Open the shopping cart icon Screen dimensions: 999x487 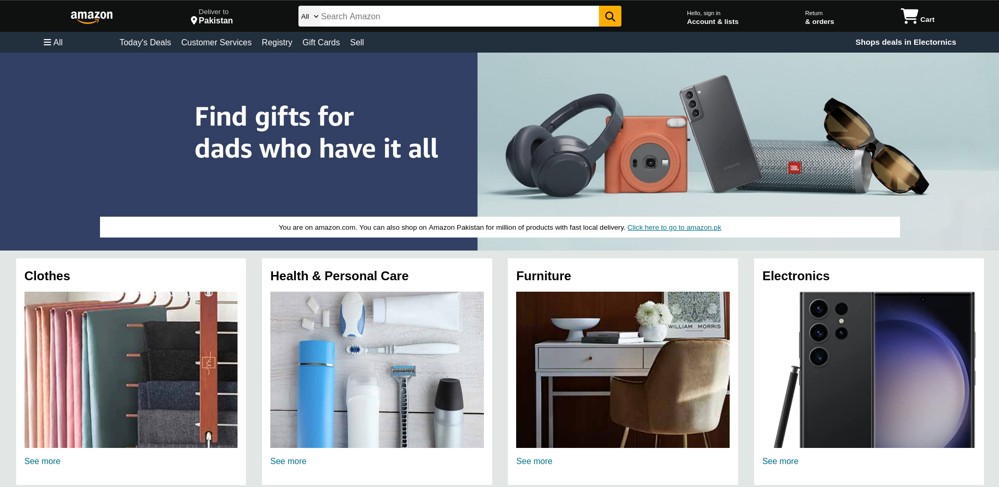[x=909, y=16]
